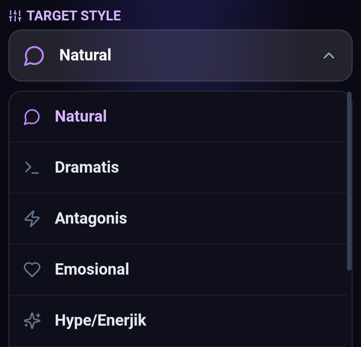Collapse the dropdown using the chevron up arrow
The height and width of the screenshot is (347, 361).
pyautogui.click(x=329, y=56)
